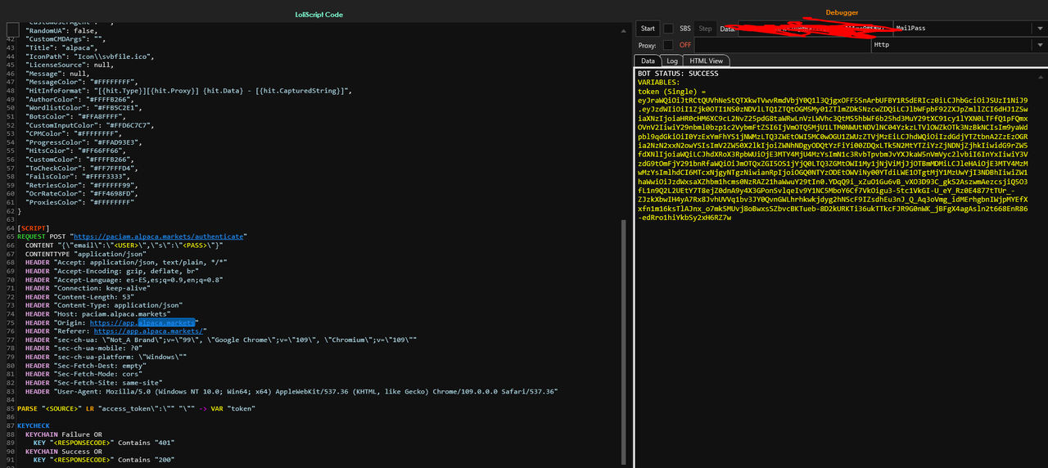This screenshot has height=468, width=1048.
Task: Click the proxy address input field
Action: [x=783, y=45]
